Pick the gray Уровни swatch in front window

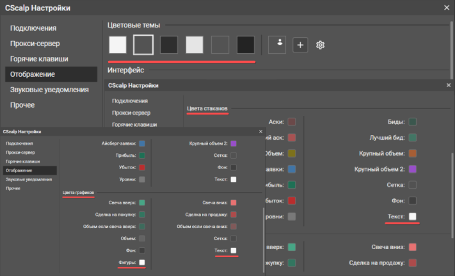click(x=142, y=179)
